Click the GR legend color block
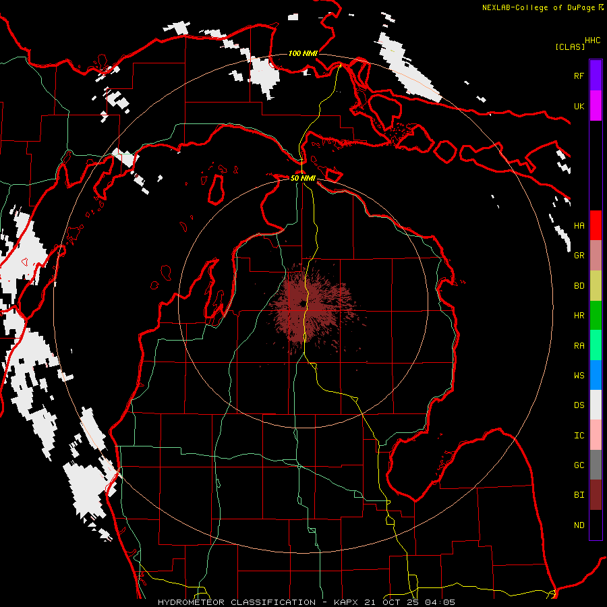 [x=596, y=256]
